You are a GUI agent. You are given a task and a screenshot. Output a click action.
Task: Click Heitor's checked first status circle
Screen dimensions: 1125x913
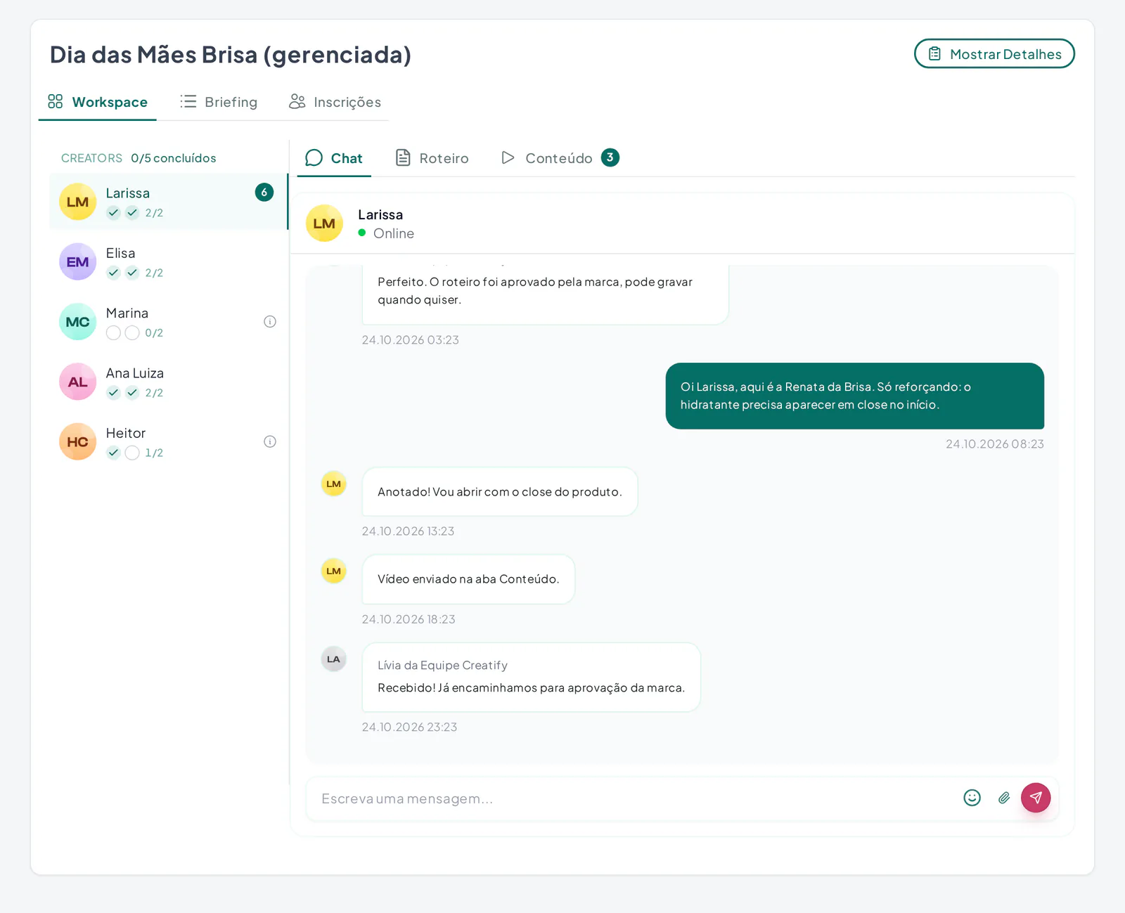[x=113, y=453]
